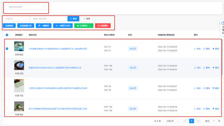The height and width of the screenshot is (126, 224).
Task: Click the blue Search button
Action: (x=73, y=19)
